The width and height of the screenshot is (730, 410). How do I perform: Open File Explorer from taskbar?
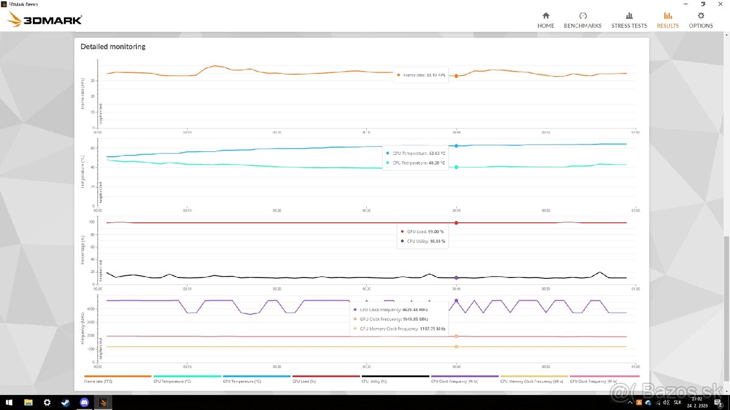28,402
